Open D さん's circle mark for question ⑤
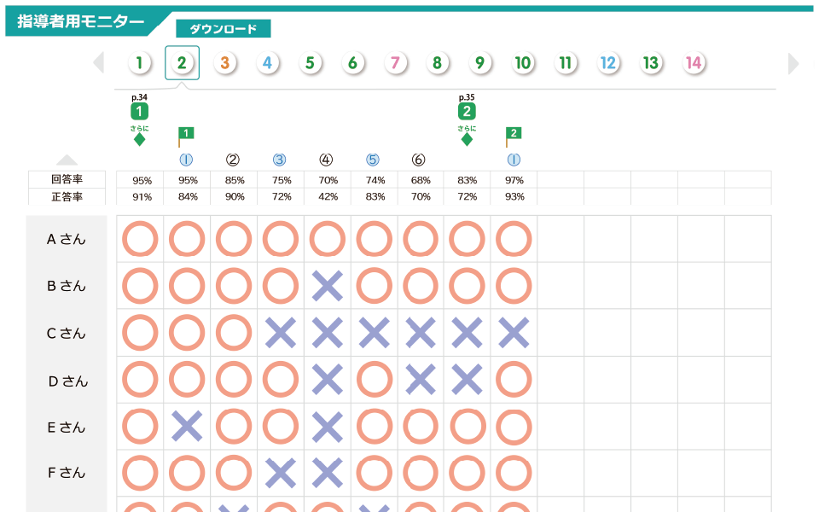This screenshot has height=512, width=819. coord(374,379)
